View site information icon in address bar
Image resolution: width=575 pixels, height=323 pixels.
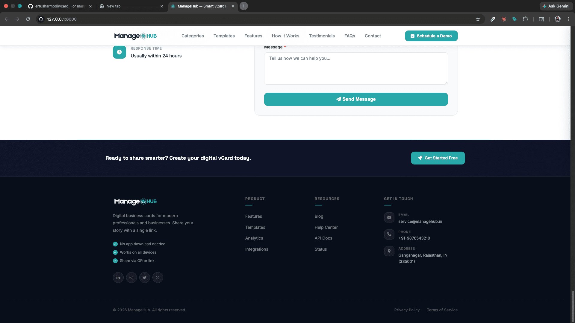click(41, 19)
